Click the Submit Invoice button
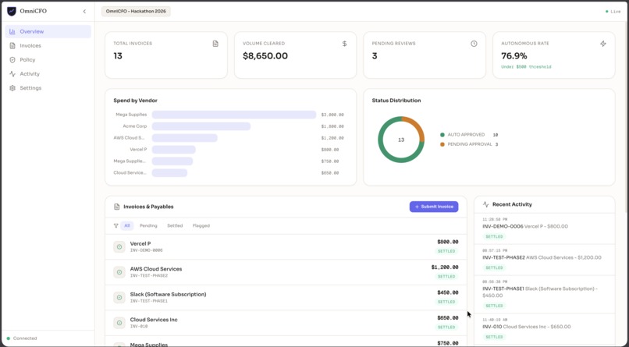The width and height of the screenshot is (629, 347). [x=434, y=207]
